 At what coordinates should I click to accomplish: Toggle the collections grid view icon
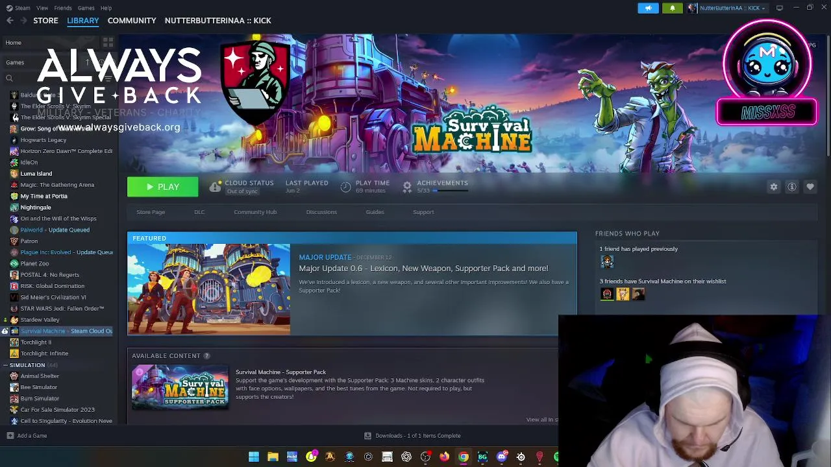pos(108,43)
